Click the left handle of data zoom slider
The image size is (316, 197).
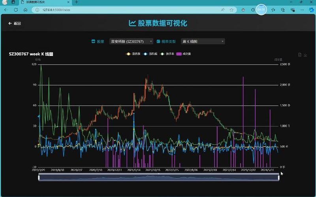coord(39,178)
